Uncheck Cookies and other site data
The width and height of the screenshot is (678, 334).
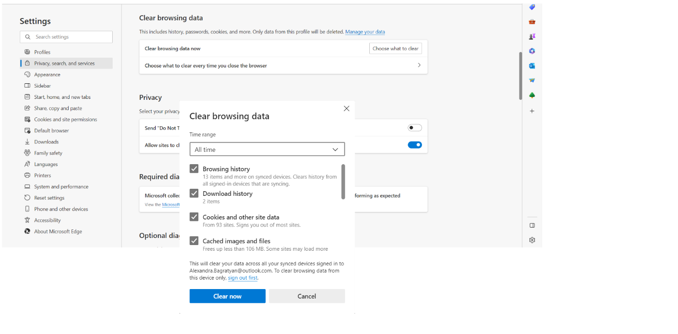(194, 216)
